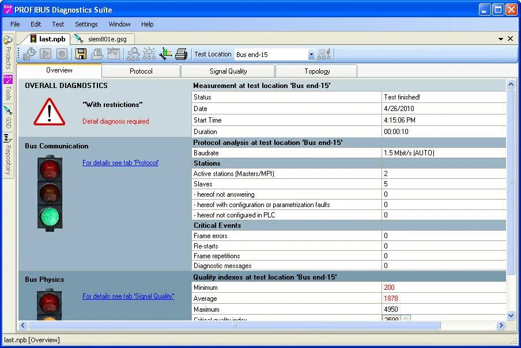This screenshot has height=348, width=521.
Task: Click the vertical scrollbar up arrow
Action: [511, 84]
